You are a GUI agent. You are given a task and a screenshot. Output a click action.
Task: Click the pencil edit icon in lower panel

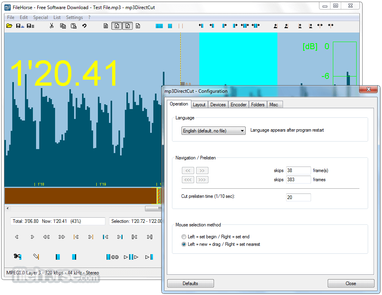click(36, 256)
